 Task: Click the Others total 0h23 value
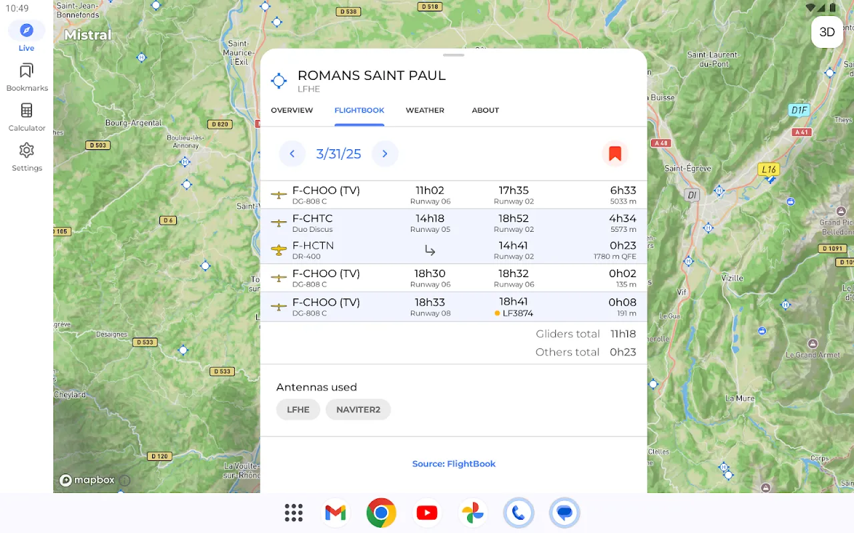click(623, 352)
